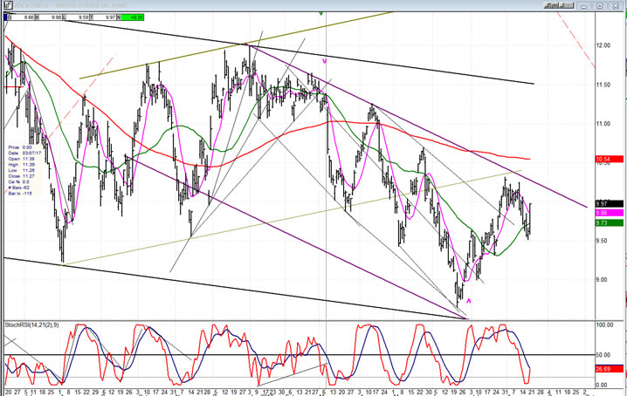
Task: Click the 11.00 price axis label
Action: 603,124
